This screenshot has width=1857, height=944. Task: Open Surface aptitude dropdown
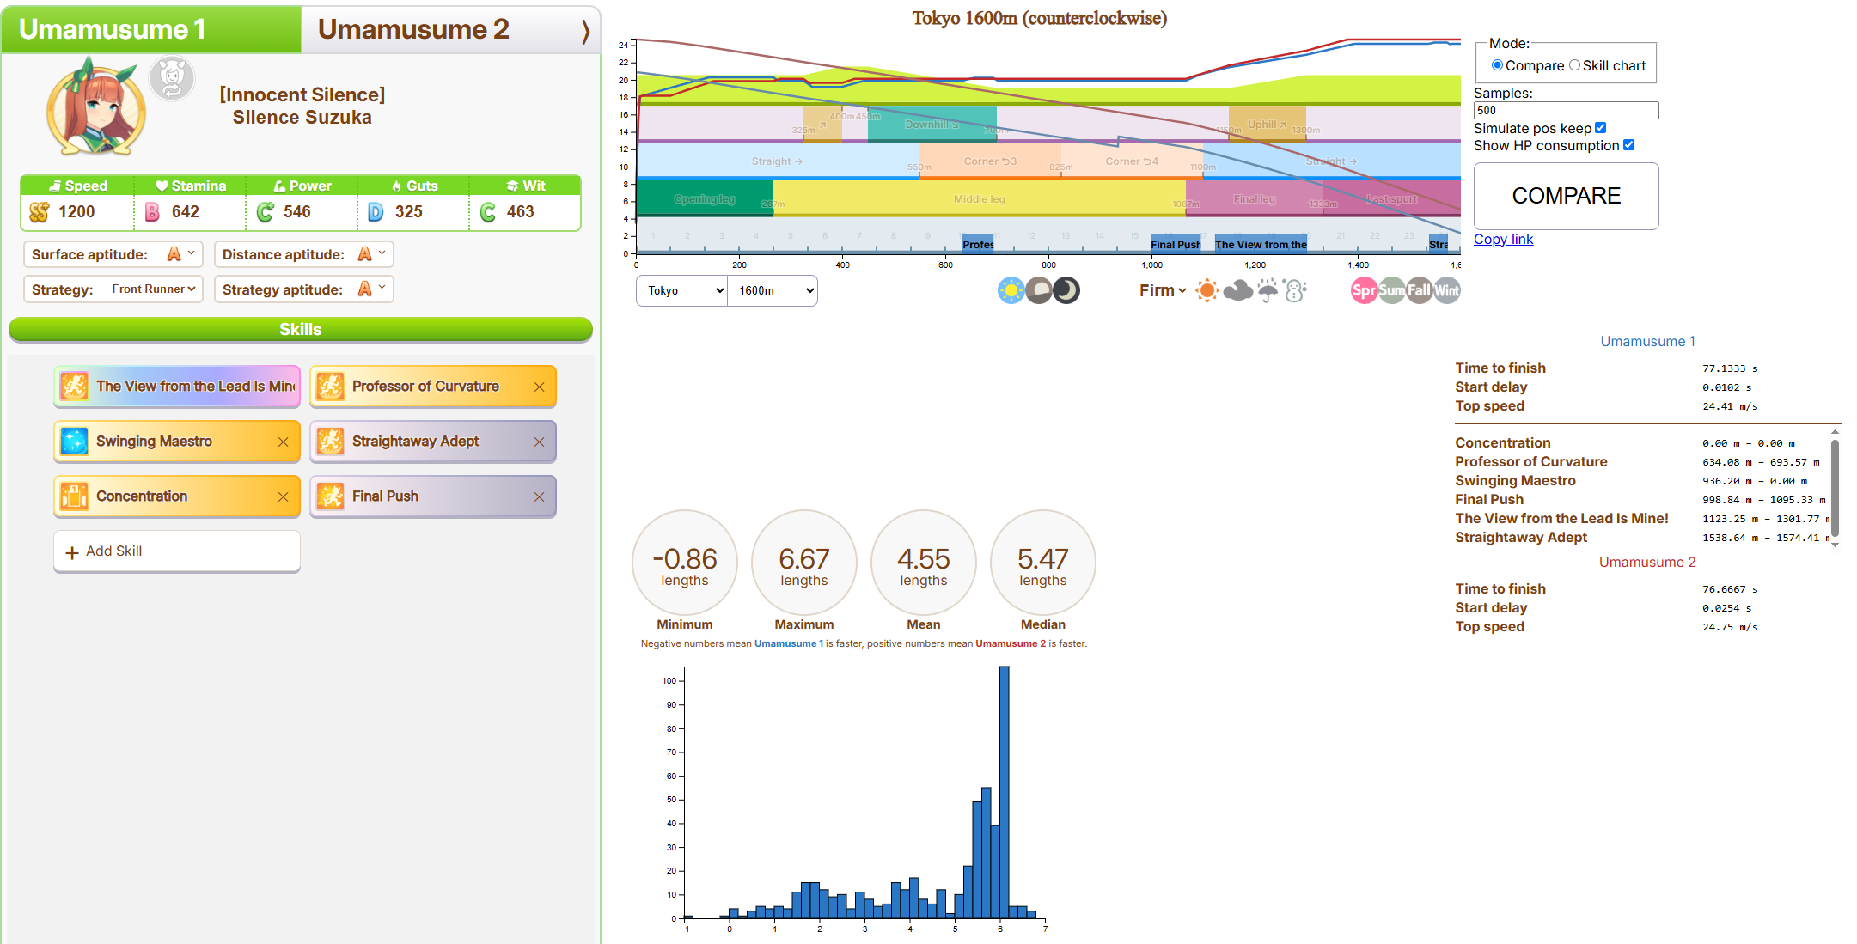[x=181, y=254]
